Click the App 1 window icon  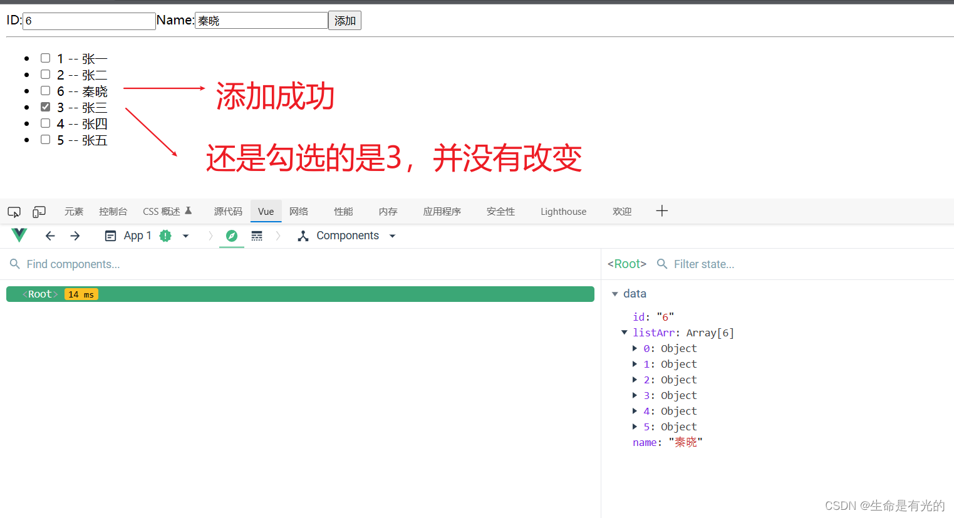pyautogui.click(x=110, y=236)
